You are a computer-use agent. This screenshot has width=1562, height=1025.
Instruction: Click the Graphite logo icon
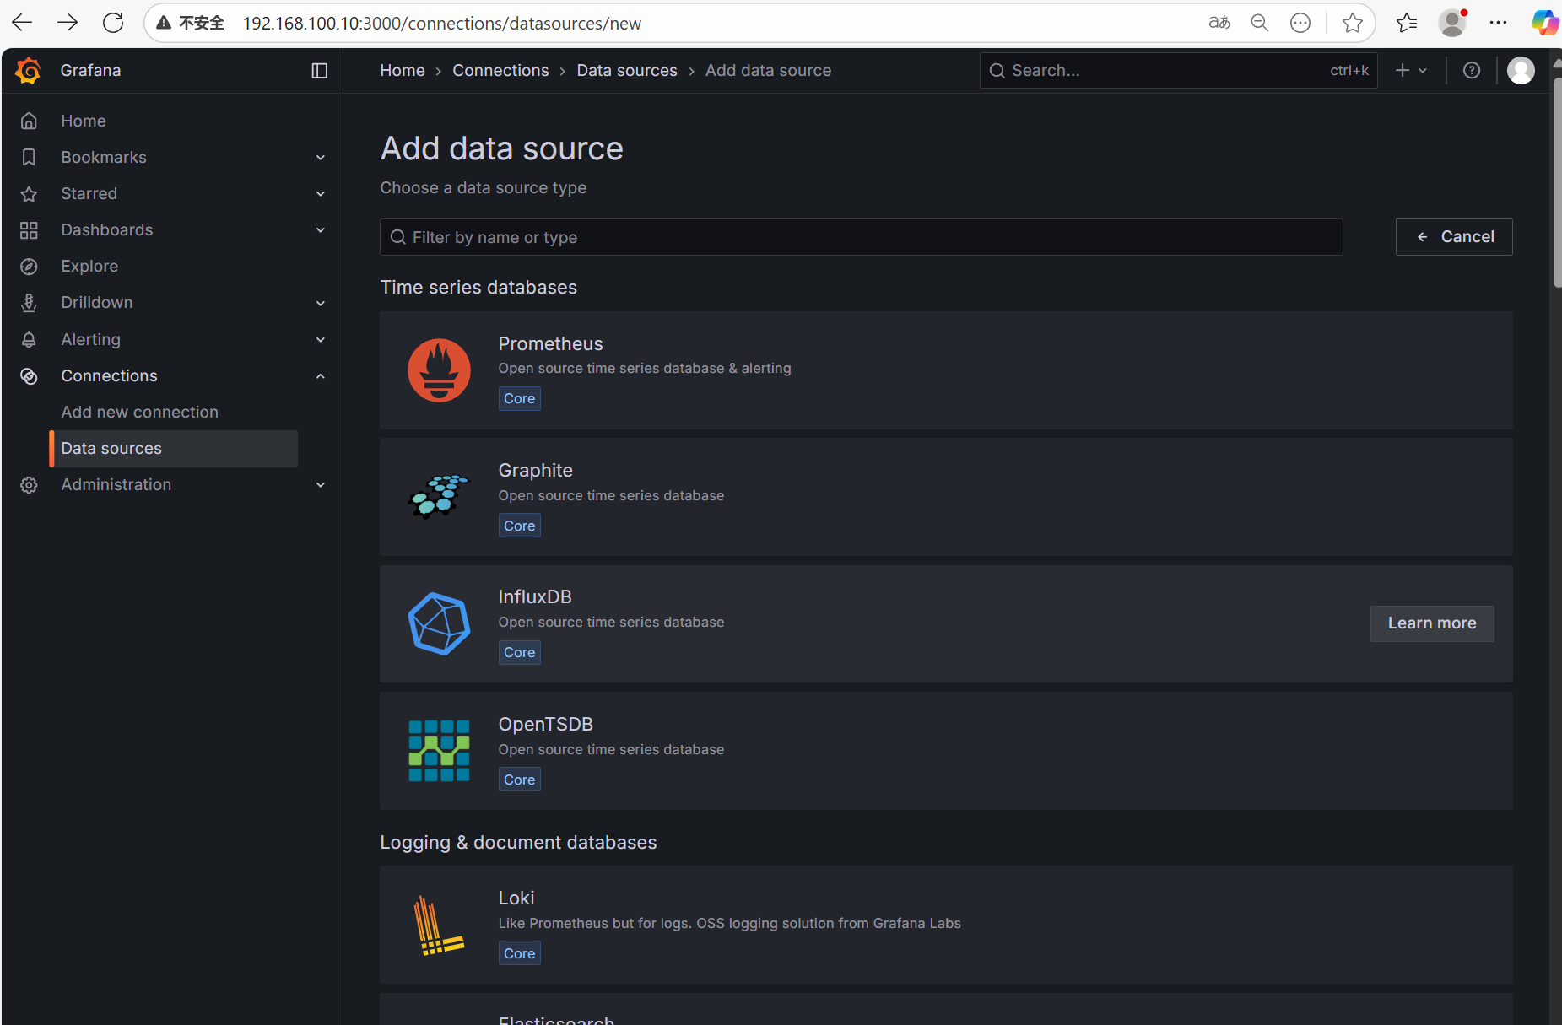tap(439, 496)
